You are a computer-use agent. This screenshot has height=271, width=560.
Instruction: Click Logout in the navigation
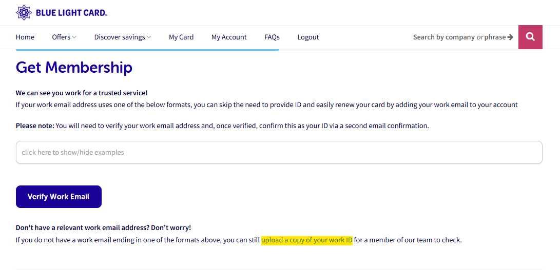308,37
